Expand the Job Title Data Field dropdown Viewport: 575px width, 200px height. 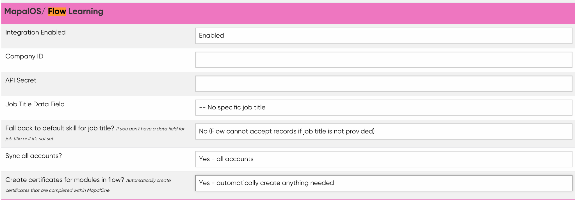pos(384,107)
